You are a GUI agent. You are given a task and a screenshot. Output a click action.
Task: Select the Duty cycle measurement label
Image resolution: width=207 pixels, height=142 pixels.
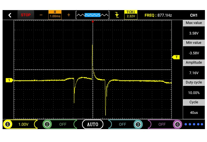click(x=194, y=82)
